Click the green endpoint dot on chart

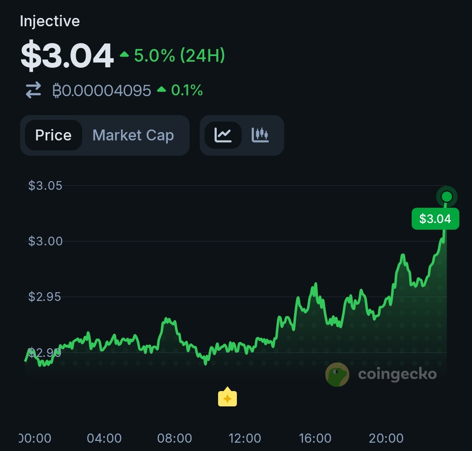(x=446, y=196)
